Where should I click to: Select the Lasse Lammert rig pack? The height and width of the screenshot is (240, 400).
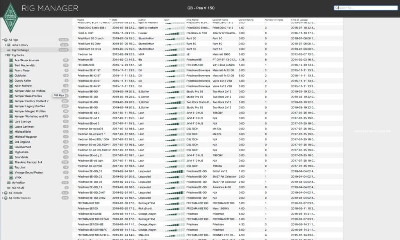[x=25, y=126]
